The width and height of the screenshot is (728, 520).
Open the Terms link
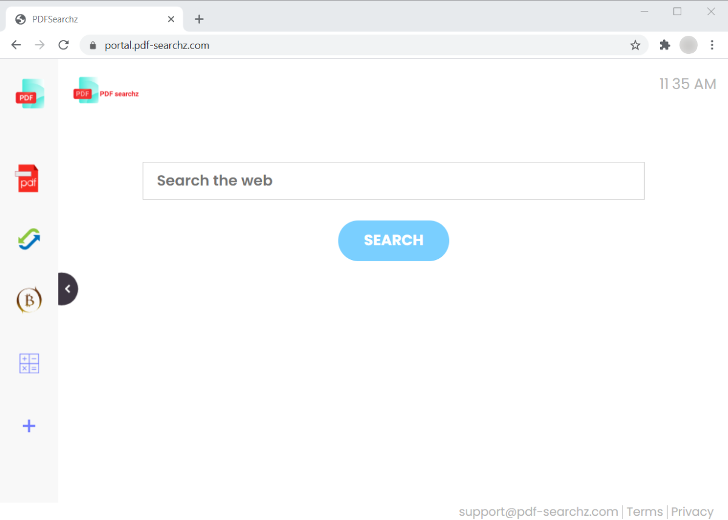(x=644, y=512)
